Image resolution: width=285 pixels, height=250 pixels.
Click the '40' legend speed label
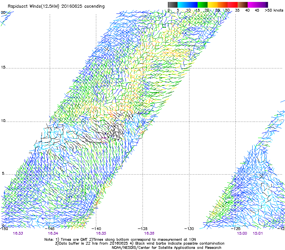coord(247,10)
